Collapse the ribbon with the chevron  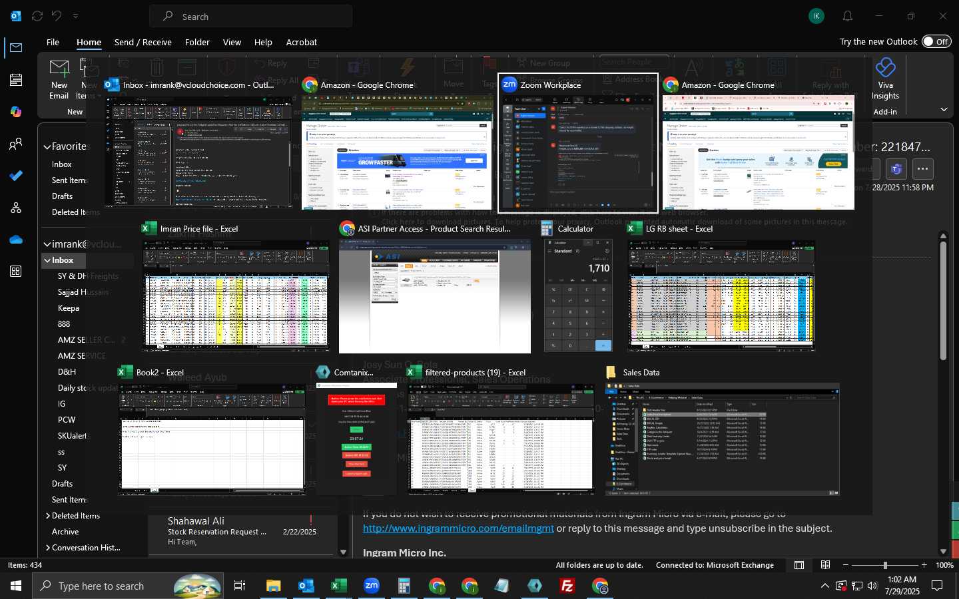click(944, 110)
